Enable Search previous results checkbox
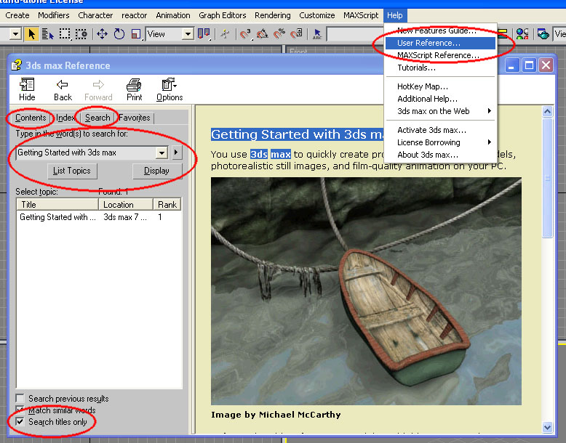566x443 pixels. 20,398
